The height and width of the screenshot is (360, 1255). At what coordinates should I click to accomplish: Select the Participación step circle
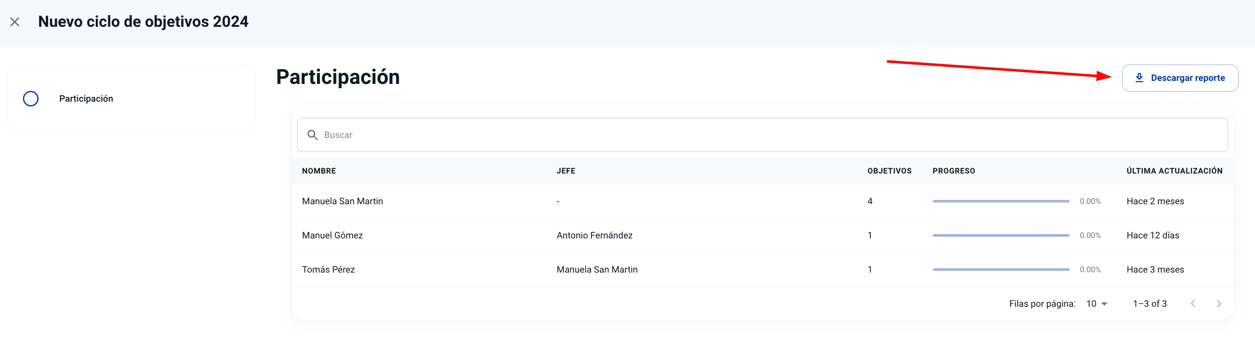[x=31, y=99]
